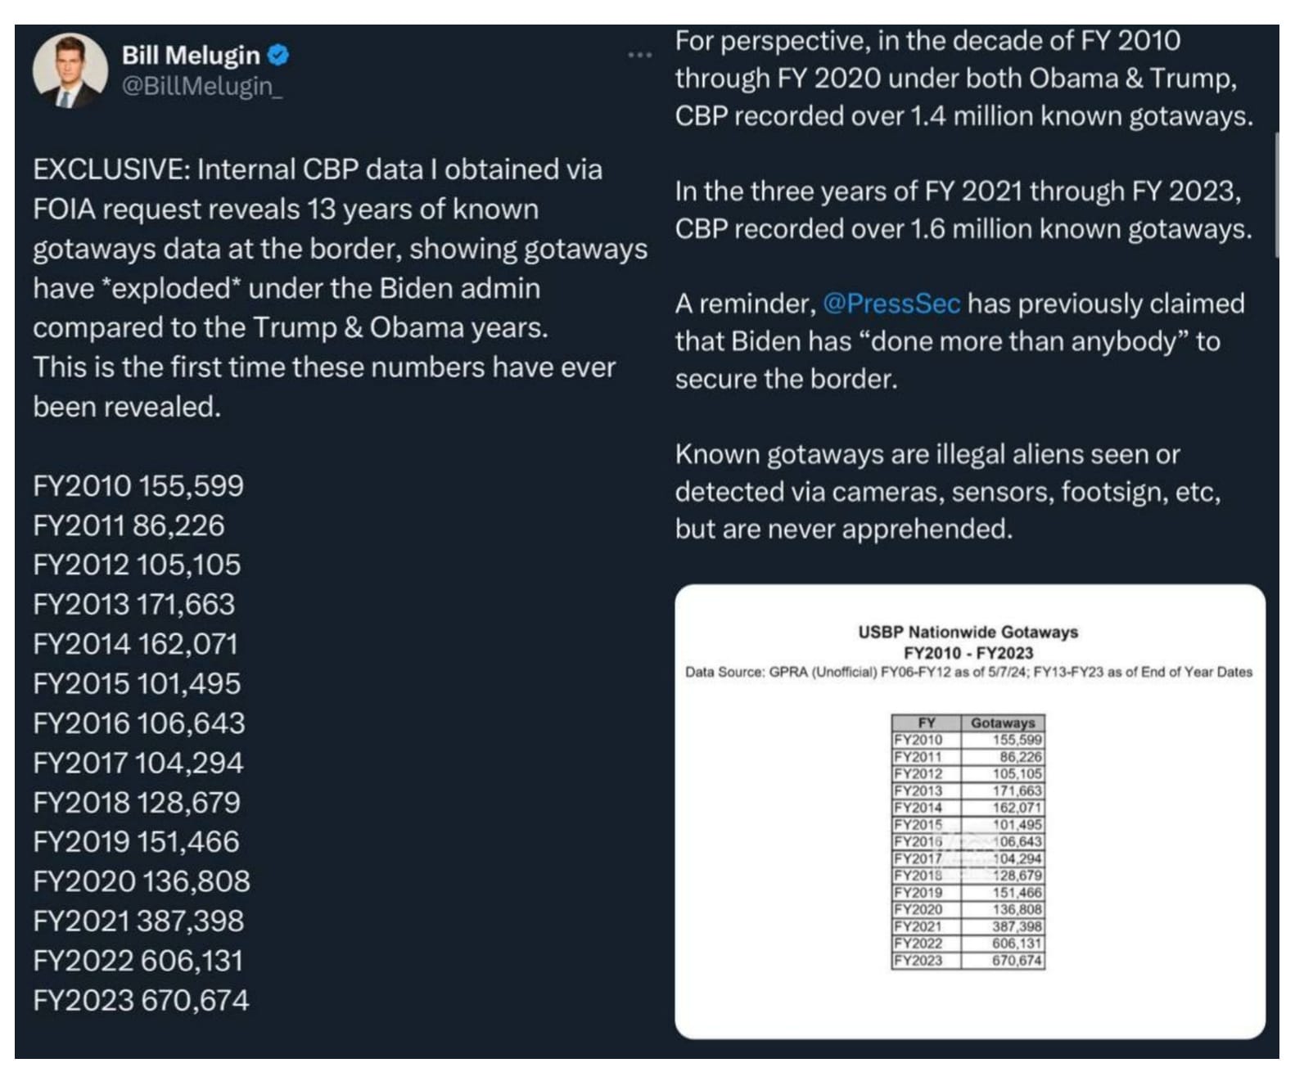1295x1072 pixels.
Task: Click the Data Source caption text
Action: tap(968, 672)
